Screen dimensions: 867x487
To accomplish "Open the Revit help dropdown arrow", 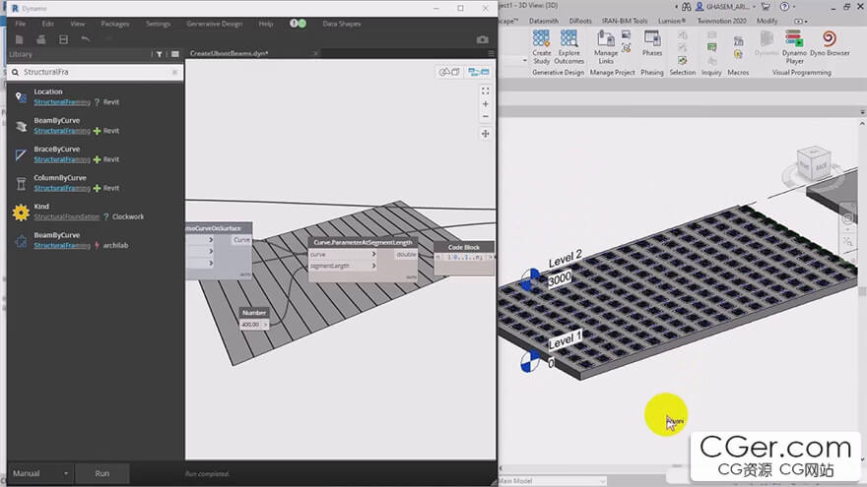I will click(794, 7).
